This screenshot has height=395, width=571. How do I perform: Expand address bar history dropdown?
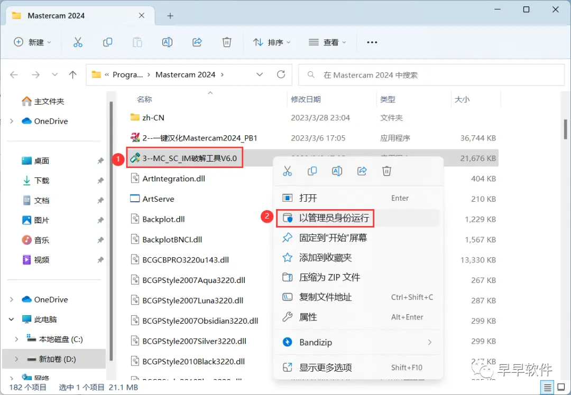pos(260,74)
